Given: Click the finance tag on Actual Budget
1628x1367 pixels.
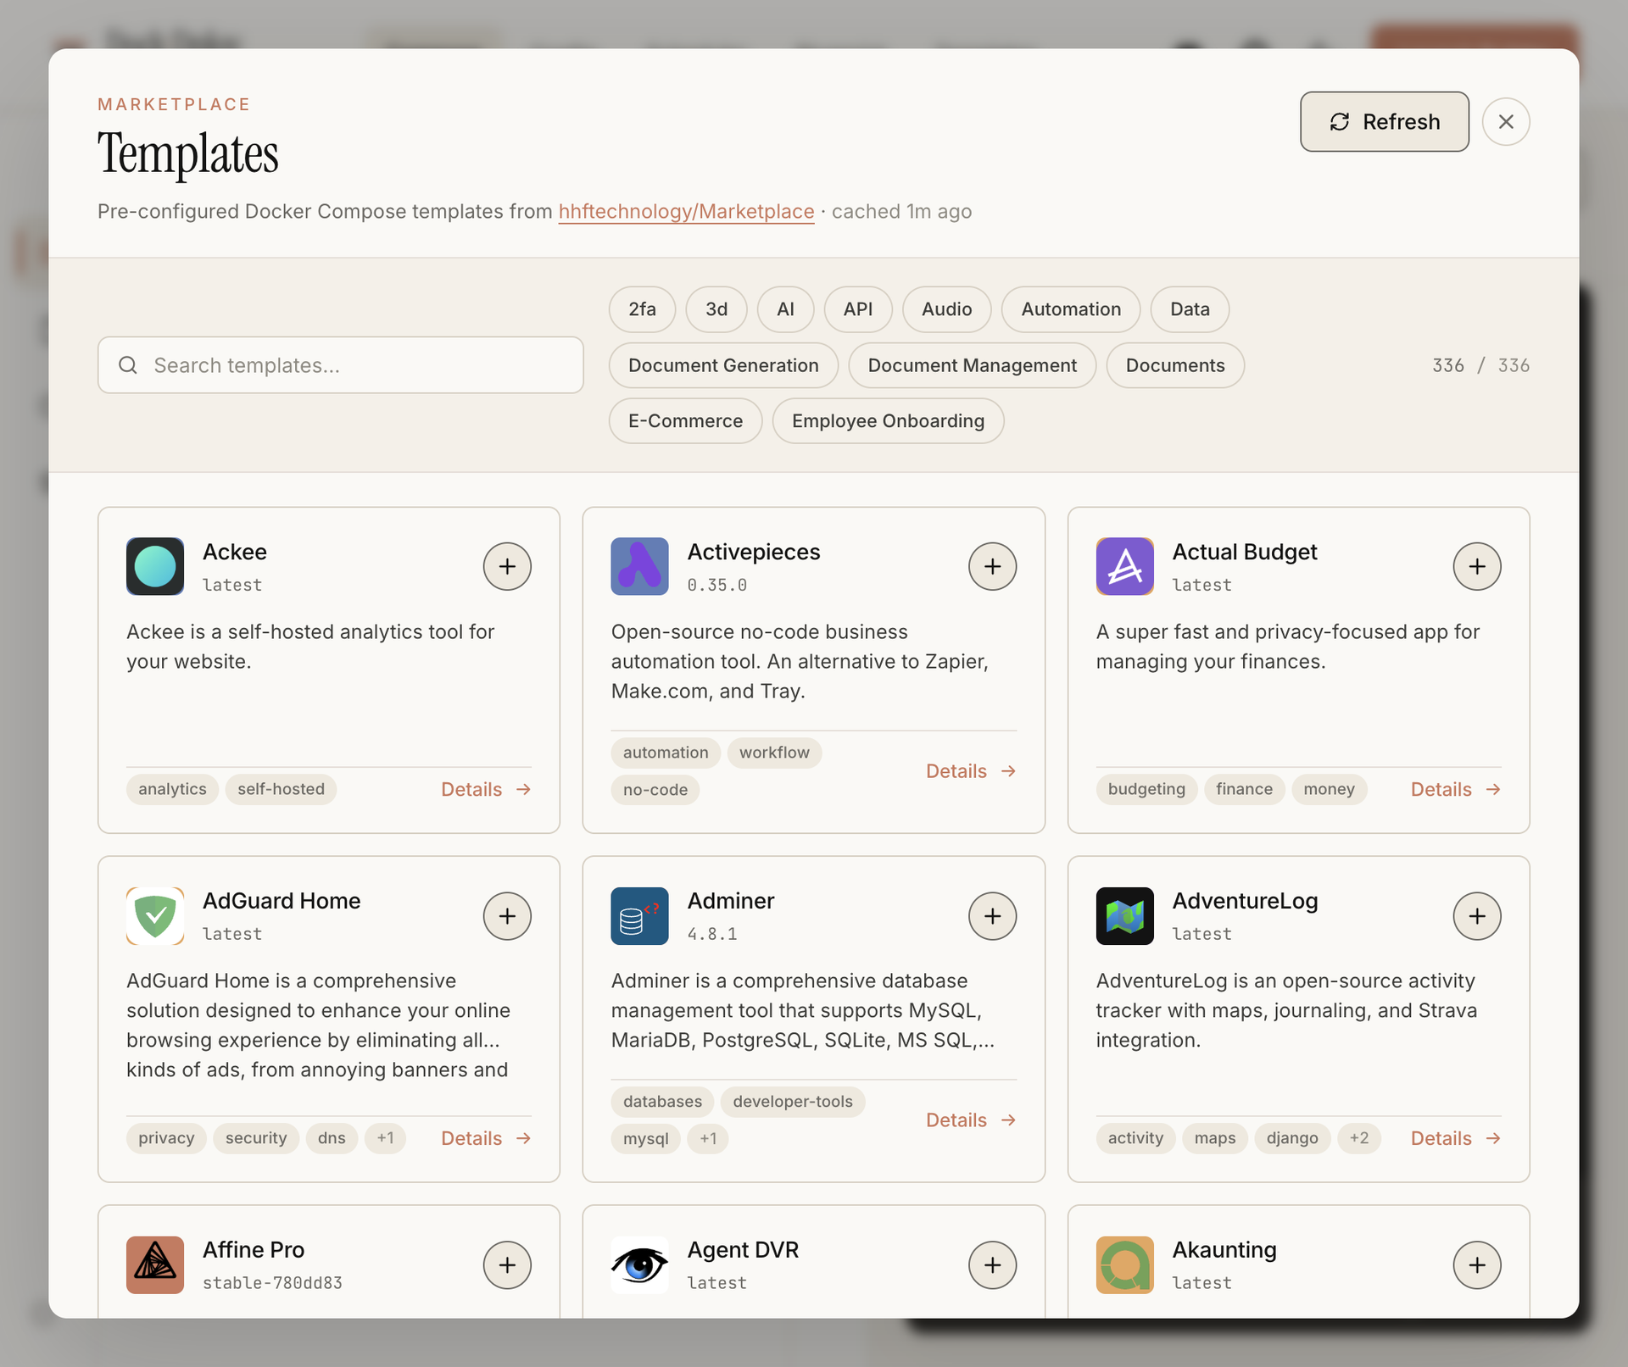Looking at the screenshot, I should coord(1244,789).
